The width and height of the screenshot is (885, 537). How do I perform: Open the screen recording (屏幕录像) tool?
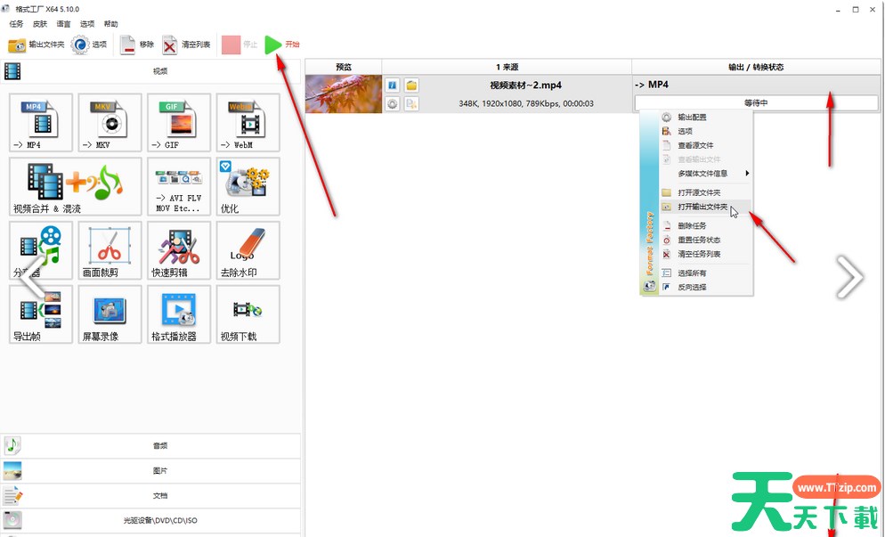pyautogui.click(x=110, y=314)
